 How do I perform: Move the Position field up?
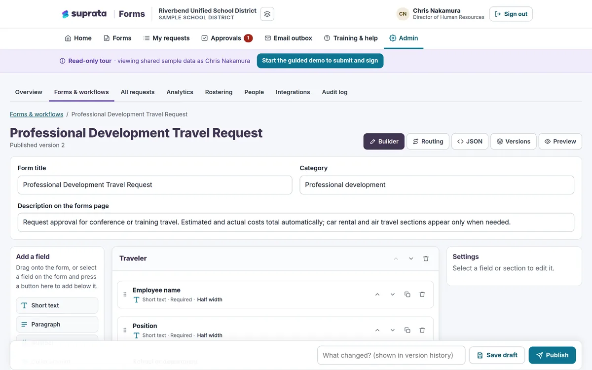click(x=377, y=330)
